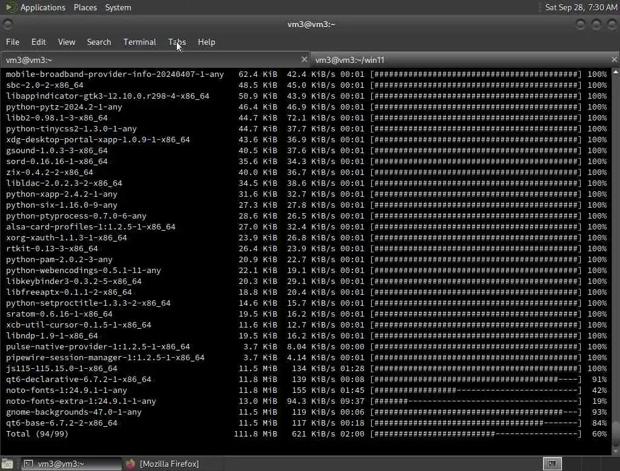Click 'xcb-util-cursor-0.1.5-1-x86_64' text
Image resolution: width=620 pixels, height=471 pixels.
click(78, 325)
